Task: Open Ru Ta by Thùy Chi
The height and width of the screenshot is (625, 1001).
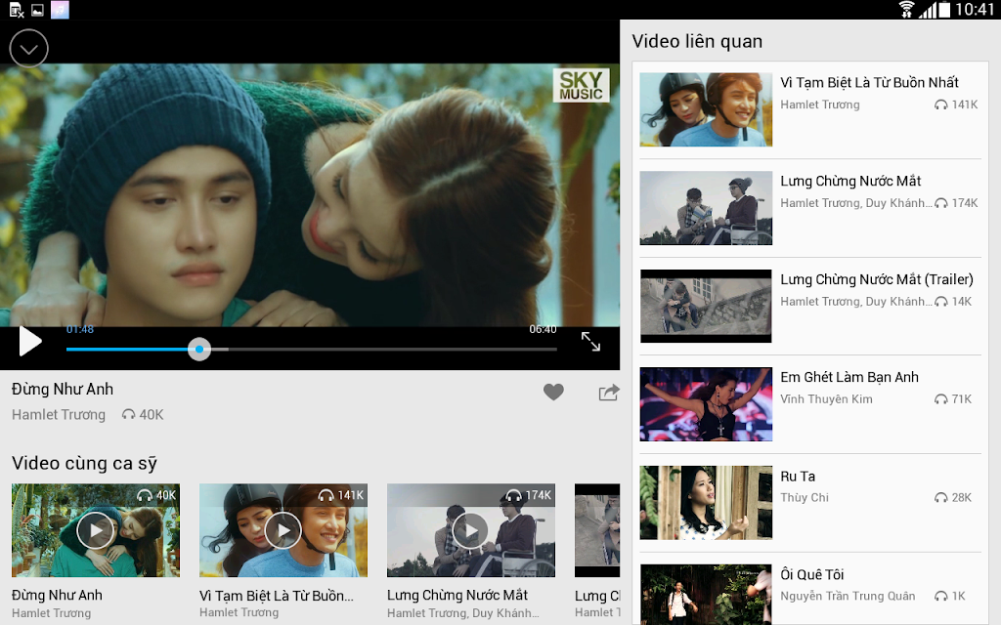Action: (x=809, y=503)
